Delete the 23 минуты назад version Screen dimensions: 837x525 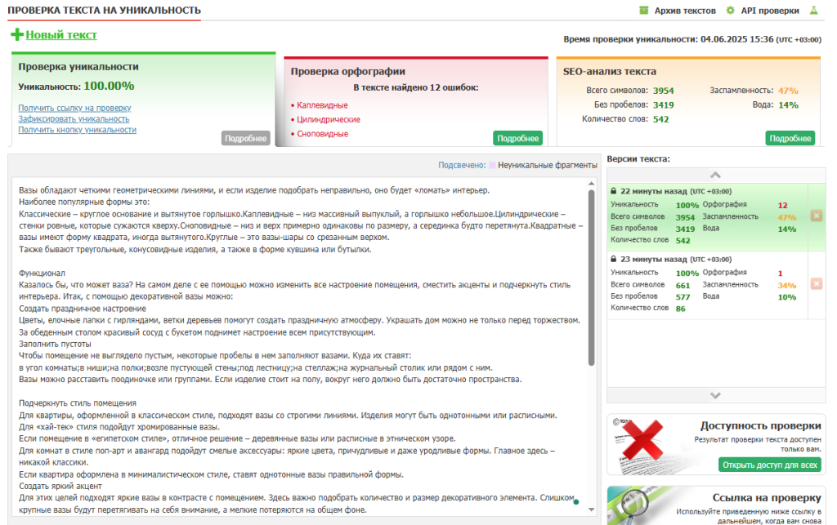click(x=817, y=283)
